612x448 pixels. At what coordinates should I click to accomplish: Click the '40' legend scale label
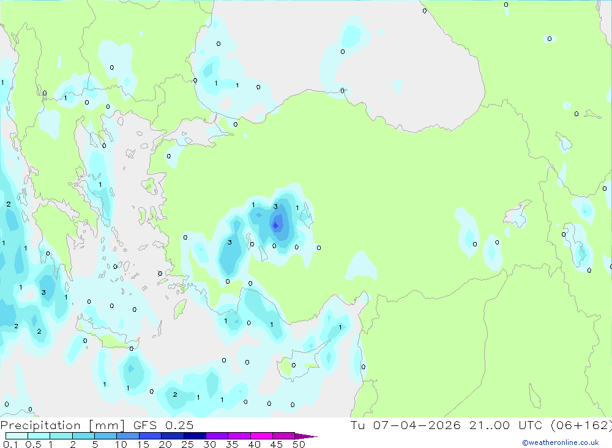[255, 444]
